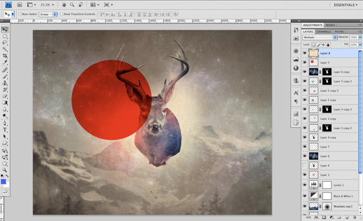Image resolution: width=363 pixels, height=221 pixels.
Task: Enable Show Transform Controls checkbox
Action: click(x=61, y=14)
